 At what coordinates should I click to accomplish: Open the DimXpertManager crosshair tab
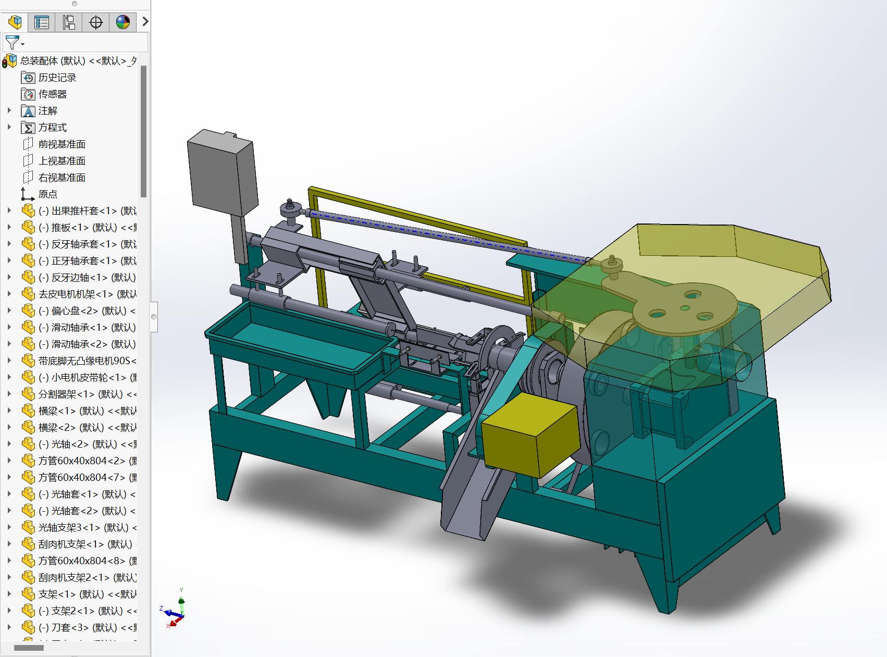click(96, 22)
